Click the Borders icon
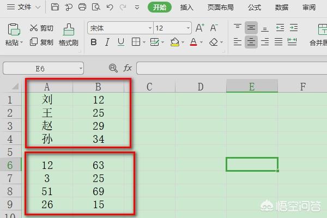 tap(136, 42)
